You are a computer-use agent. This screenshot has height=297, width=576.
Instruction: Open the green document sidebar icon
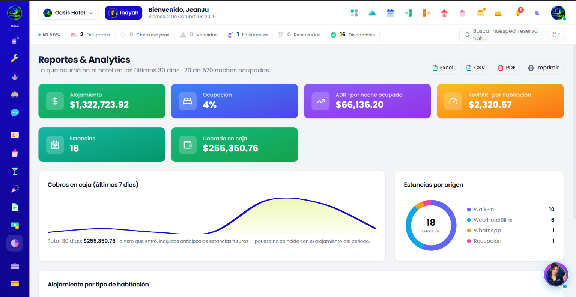coord(15,207)
